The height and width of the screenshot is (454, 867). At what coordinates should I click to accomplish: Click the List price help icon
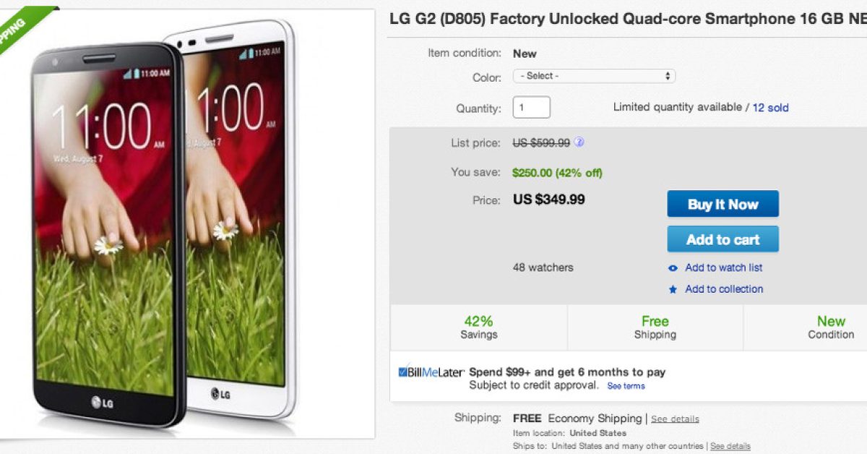579,142
